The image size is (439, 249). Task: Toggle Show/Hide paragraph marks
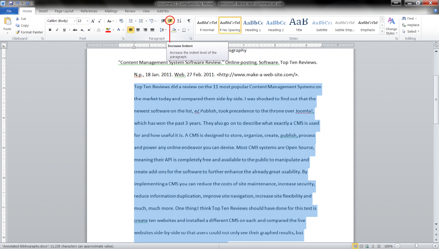pos(188,21)
